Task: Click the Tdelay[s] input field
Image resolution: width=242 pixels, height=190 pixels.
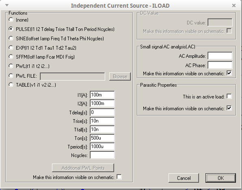Action: click(102, 112)
